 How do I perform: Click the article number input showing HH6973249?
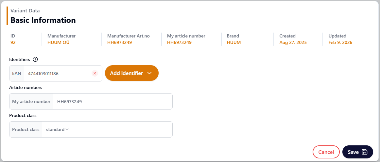(111, 102)
